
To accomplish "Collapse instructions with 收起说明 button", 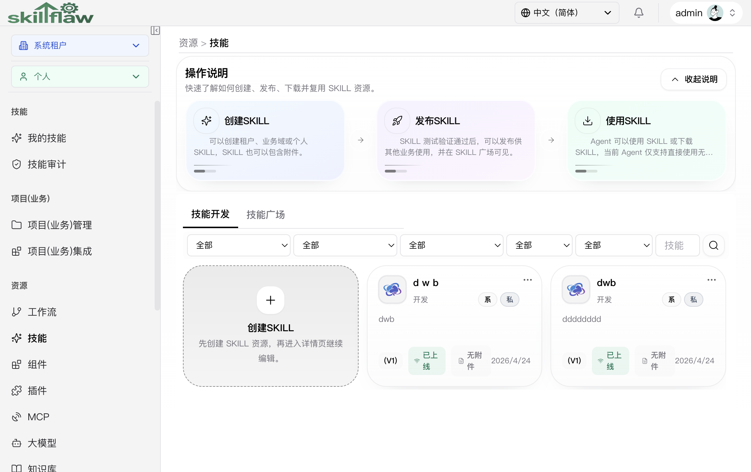I will pos(694,79).
